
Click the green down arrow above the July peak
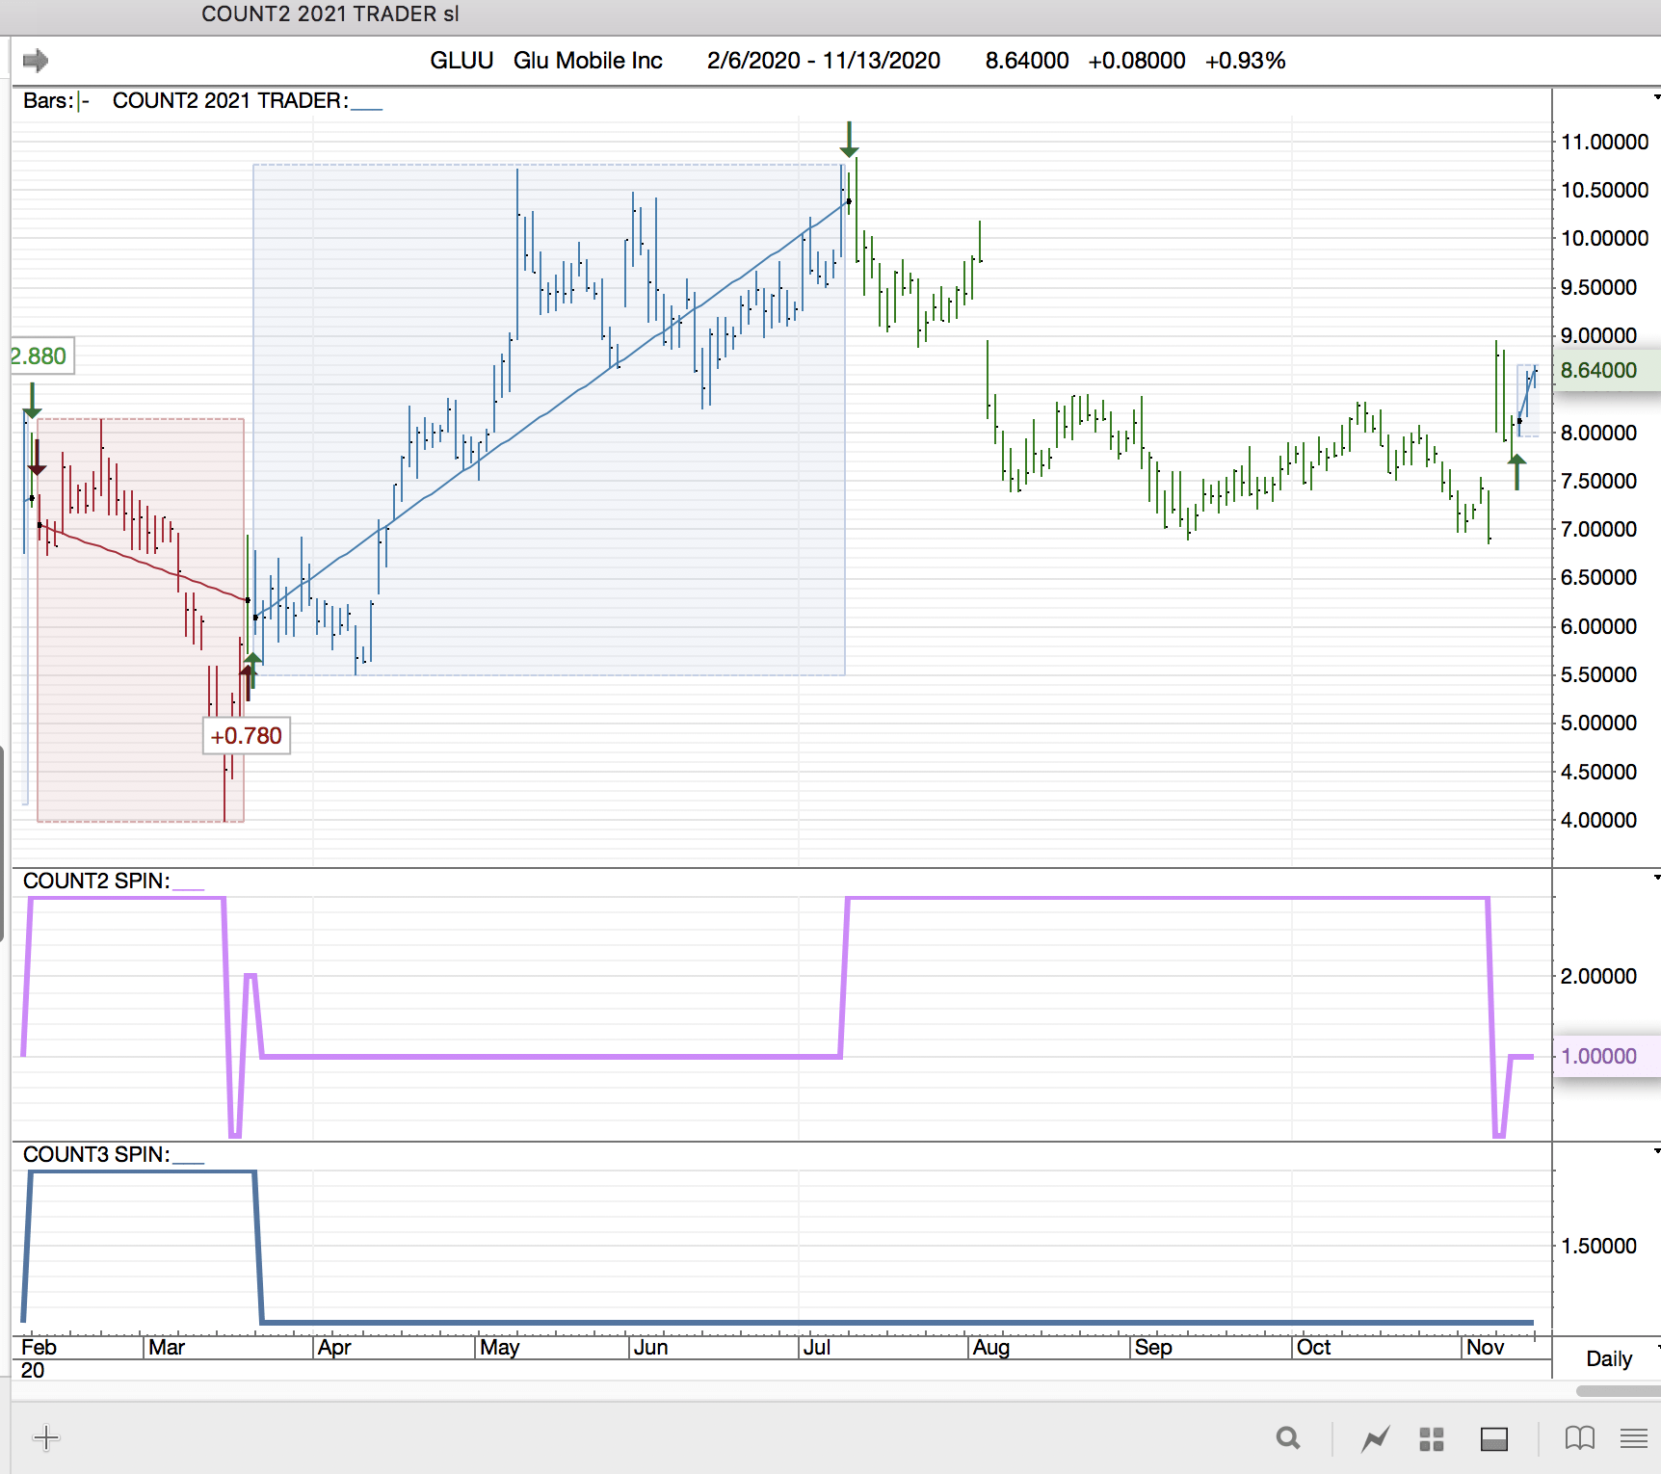849,140
